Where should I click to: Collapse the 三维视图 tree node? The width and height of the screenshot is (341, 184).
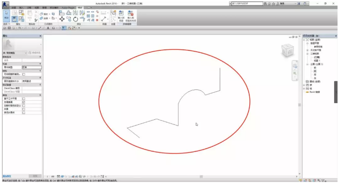(307, 54)
